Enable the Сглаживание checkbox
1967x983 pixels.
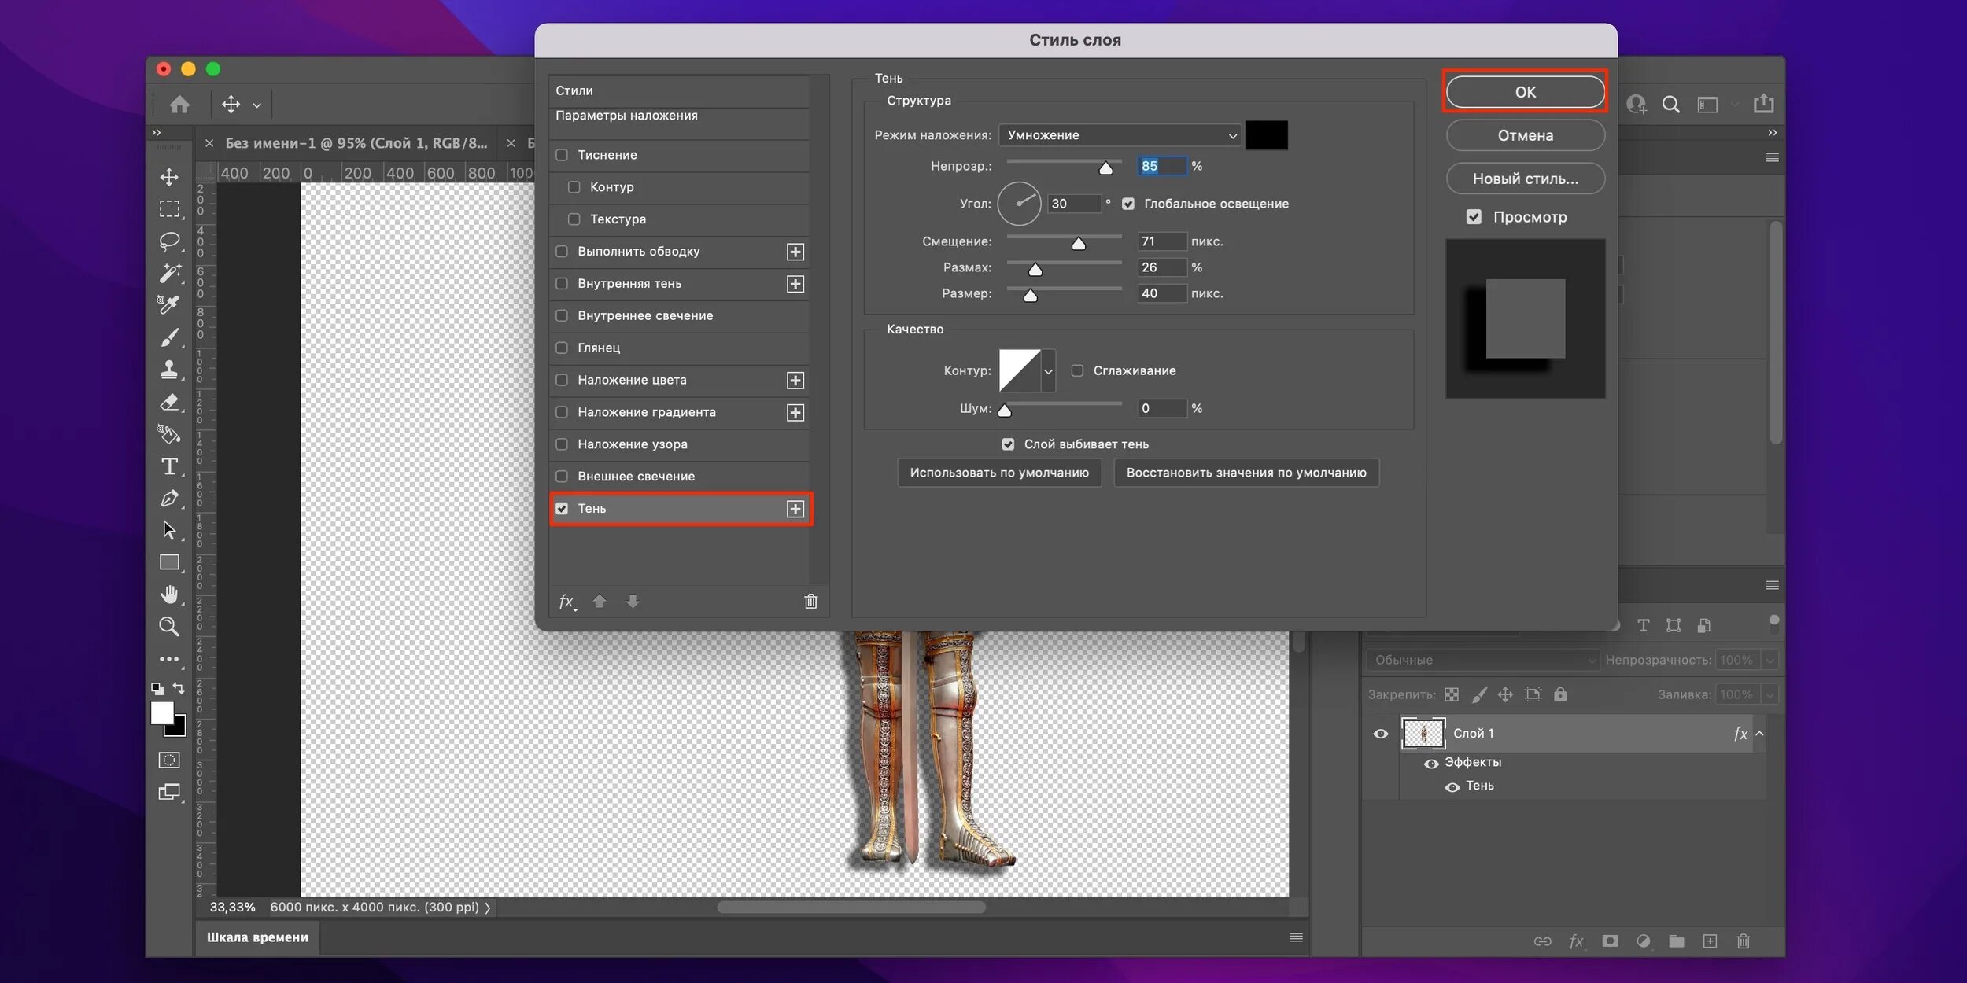pyautogui.click(x=1077, y=370)
